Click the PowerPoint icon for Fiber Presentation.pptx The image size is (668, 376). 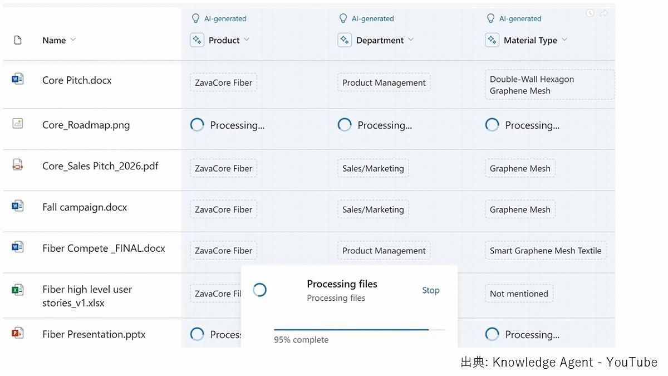pos(17,333)
